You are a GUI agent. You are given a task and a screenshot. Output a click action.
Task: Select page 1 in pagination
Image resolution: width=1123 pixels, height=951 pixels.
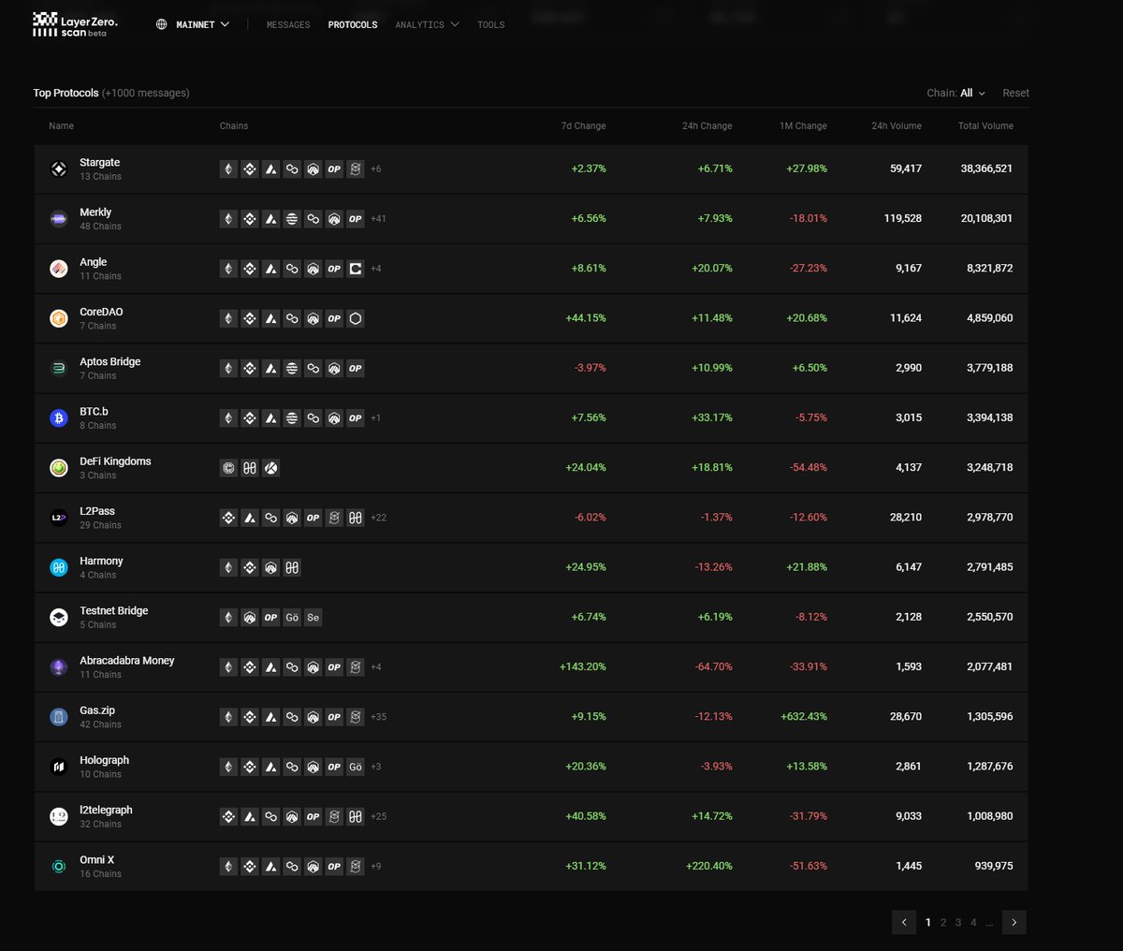[928, 923]
